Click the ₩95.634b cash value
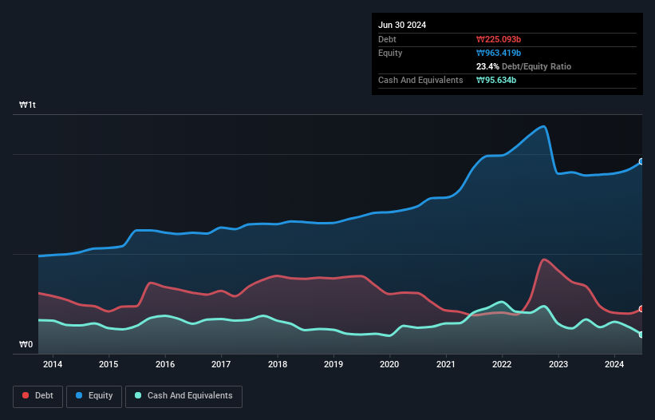 point(496,80)
